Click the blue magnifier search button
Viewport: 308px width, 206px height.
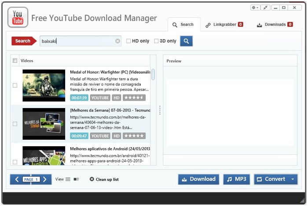tap(186, 41)
